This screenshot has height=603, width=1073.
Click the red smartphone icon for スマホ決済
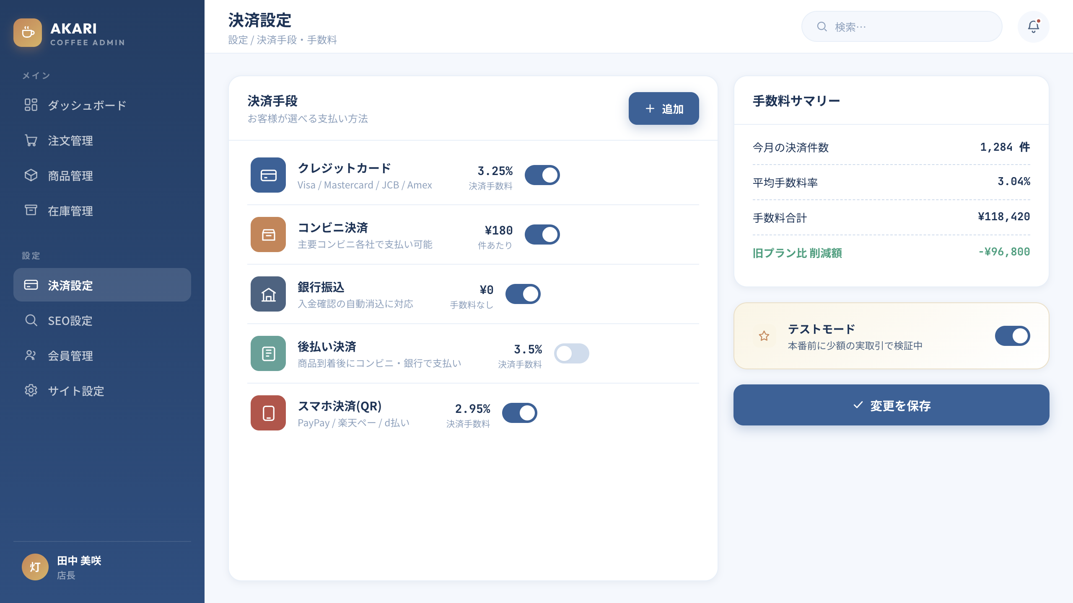click(x=268, y=413)
